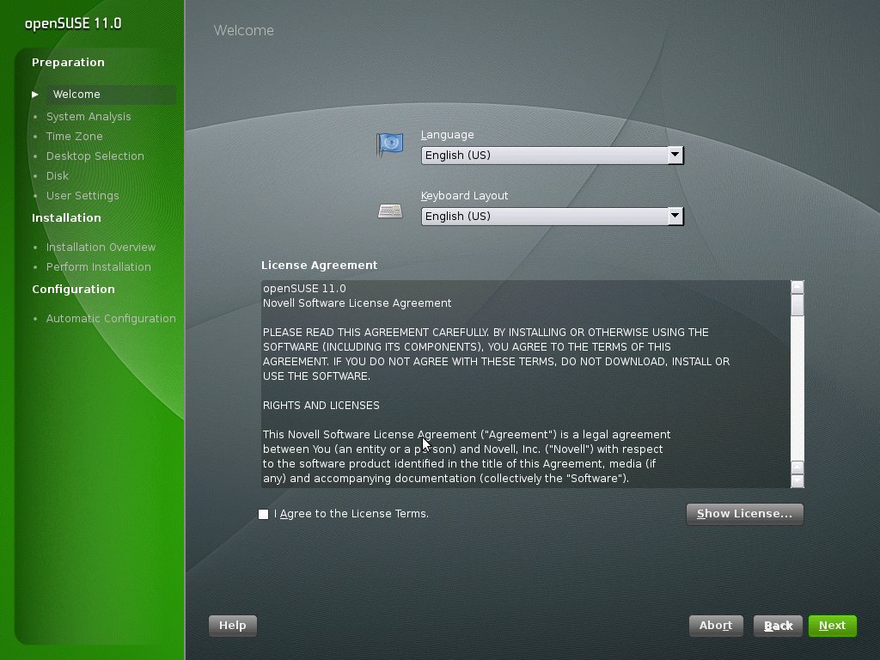Viewport: 880px width, 660px height.
Task: Abort the installation
Action: (x=716, y=626)
